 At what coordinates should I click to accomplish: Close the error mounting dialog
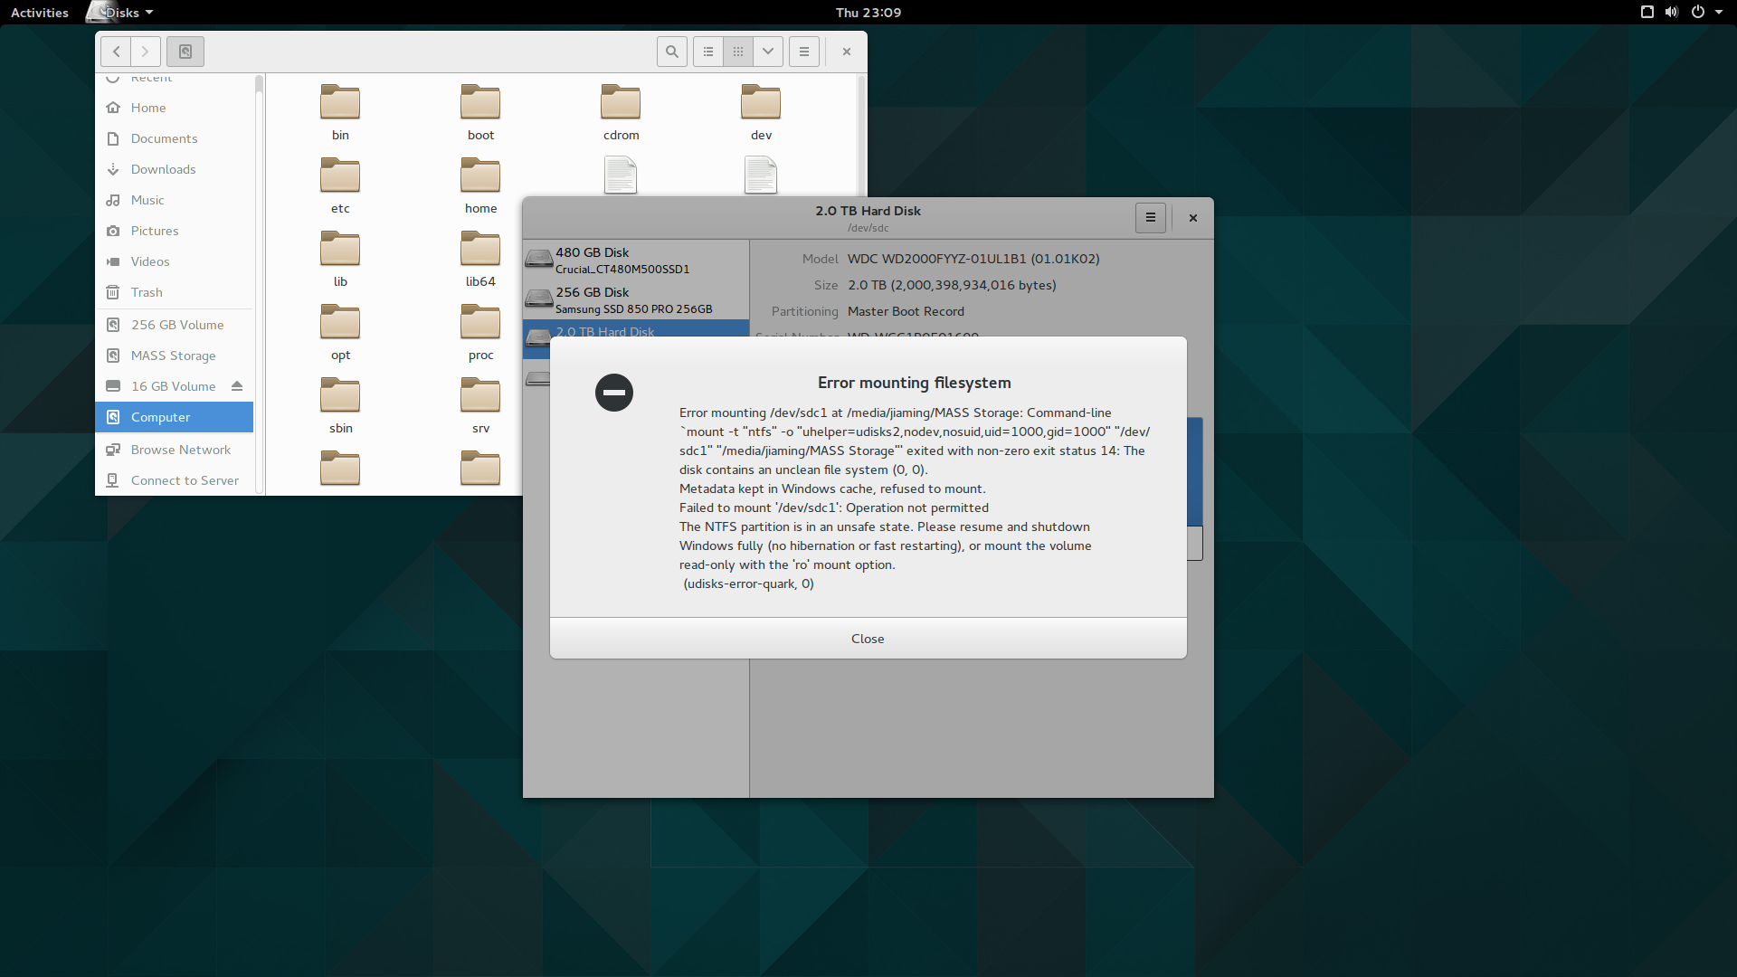coord(868,639)
